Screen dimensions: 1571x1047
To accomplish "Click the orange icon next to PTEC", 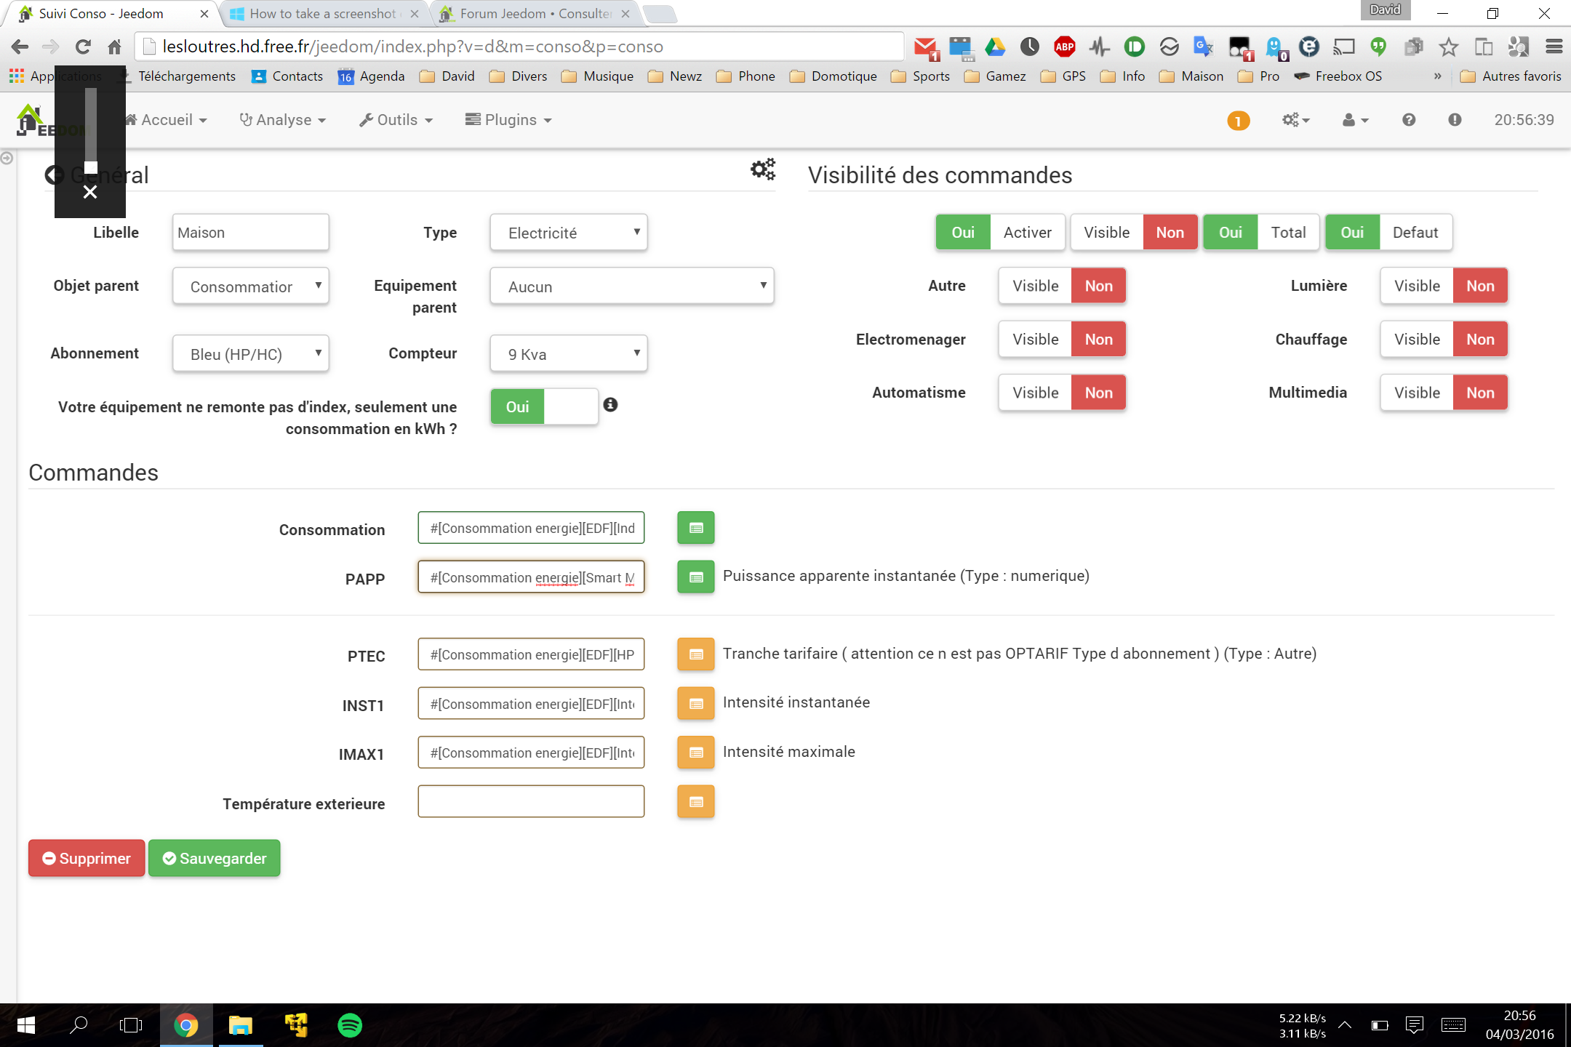I will pyautogui.click(x=695, y=653).
